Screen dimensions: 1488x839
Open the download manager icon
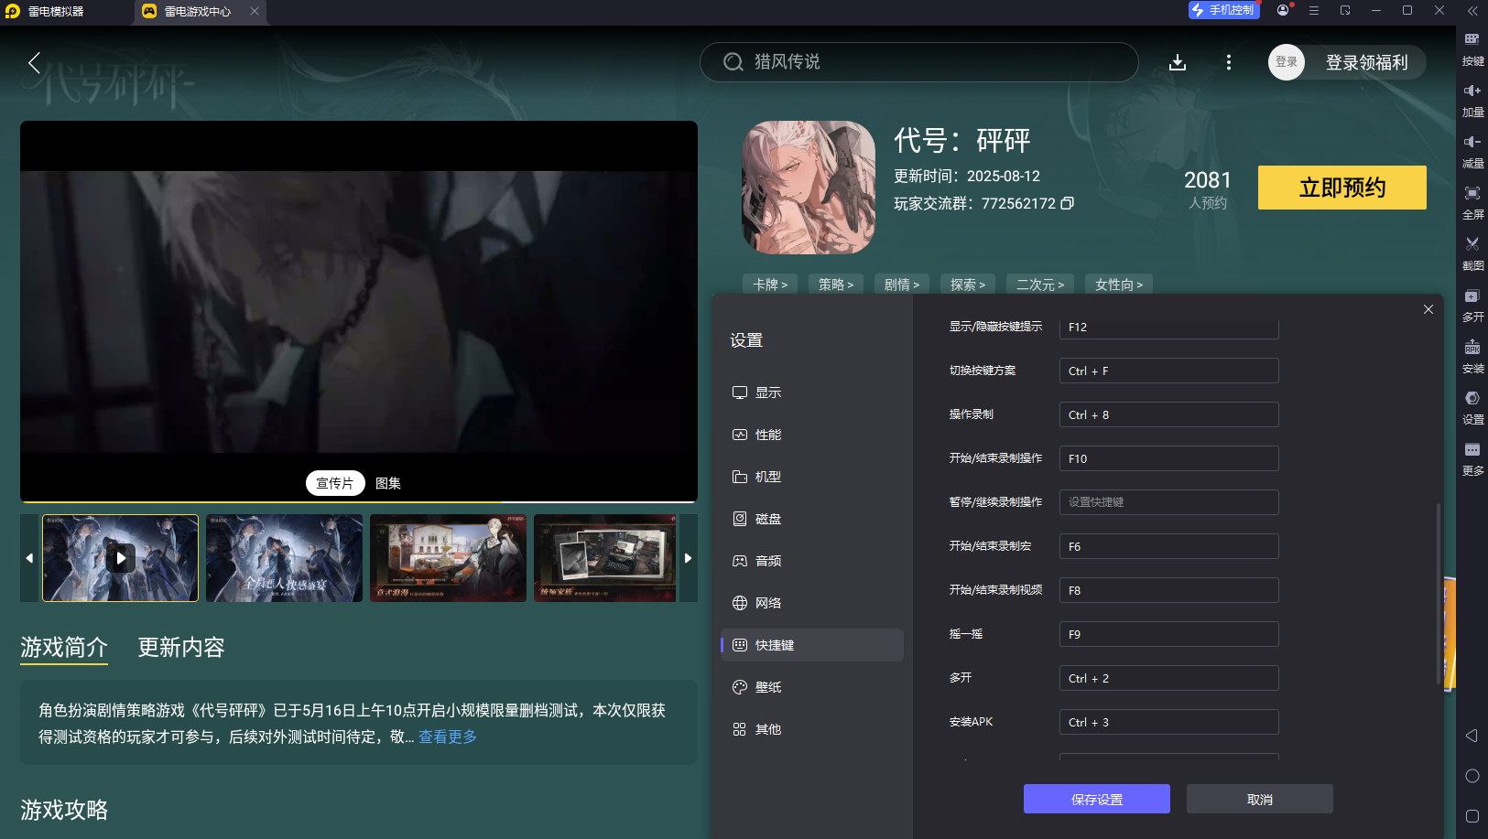pos(1178,62)
